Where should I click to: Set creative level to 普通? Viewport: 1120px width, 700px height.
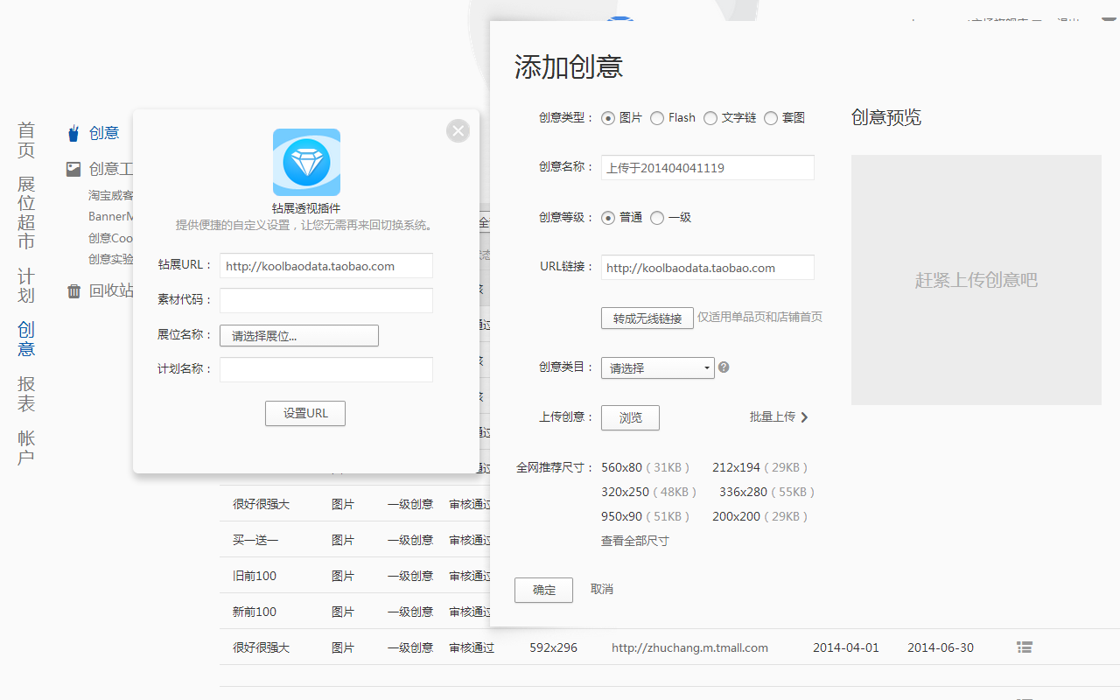pyautogui.click(x=608, y=218)
